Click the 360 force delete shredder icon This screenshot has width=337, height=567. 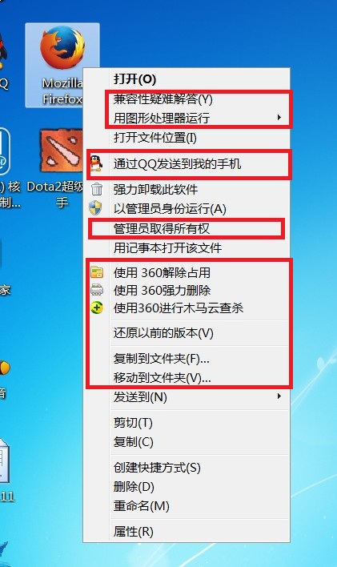97,290
